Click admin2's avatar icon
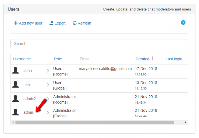 click(x=15, y=99)
